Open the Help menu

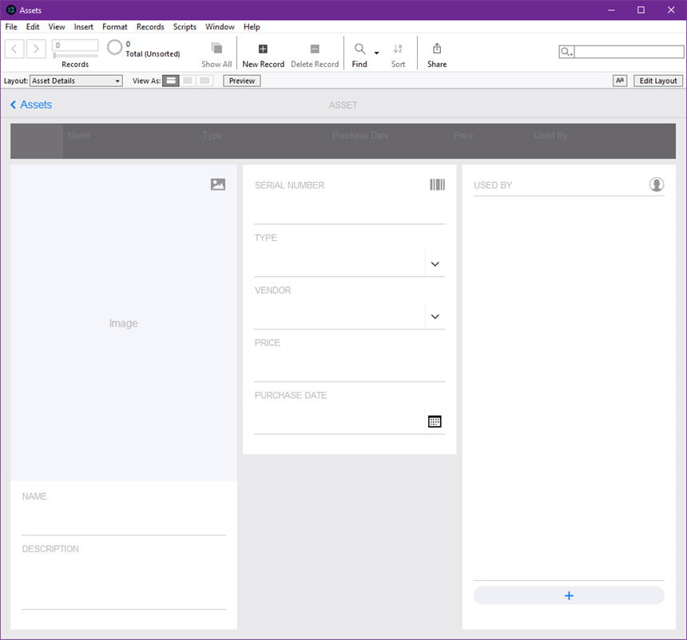[x=252, y=26]
